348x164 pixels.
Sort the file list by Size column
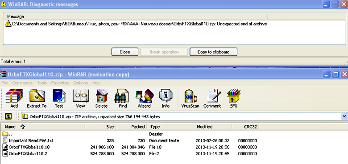tap(100, 127)
